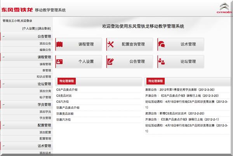This screenshot has height=156, width=233.
Task: Click the 话术管理 speech bubble icon
Action: click(162, 44)
